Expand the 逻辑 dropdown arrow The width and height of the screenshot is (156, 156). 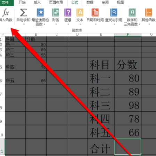tap(68, 24)
